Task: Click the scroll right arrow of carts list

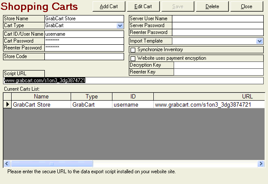Action: click(261, 164)
